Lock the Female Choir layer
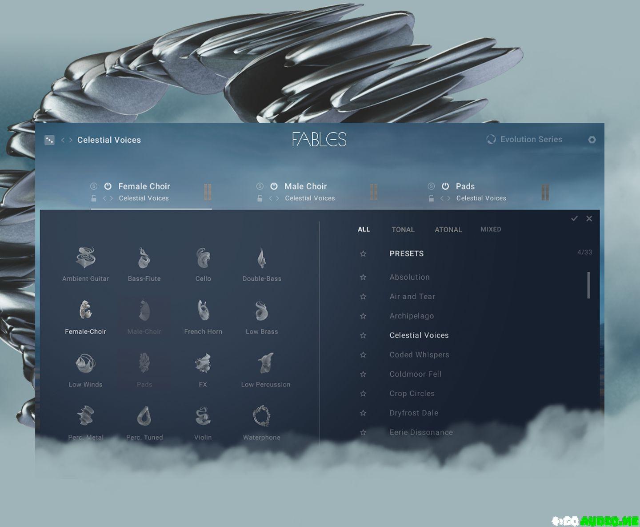This screenshot has width=640, height=527. pyautogui.click(x=93, y=198)
